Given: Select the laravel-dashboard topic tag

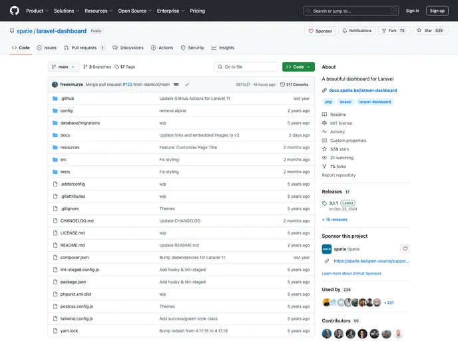Looking at the screenshot, I should tap(375, 102).
